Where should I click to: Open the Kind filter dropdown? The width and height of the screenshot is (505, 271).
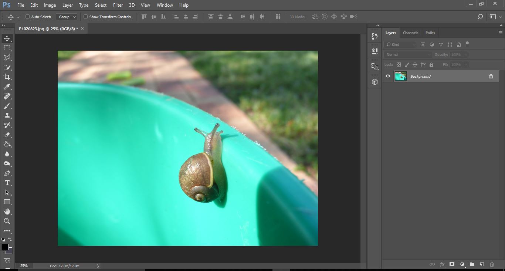pyautogui.click(x=400, y=44)
